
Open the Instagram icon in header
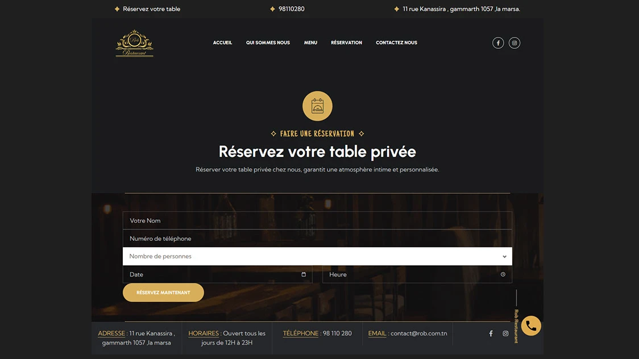coord(514,43)
